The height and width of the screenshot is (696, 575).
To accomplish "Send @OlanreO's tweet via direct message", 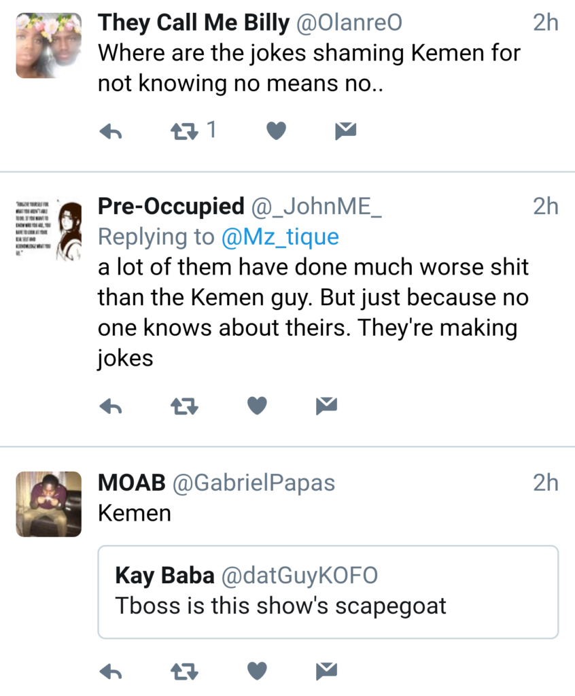I will 346,131.
